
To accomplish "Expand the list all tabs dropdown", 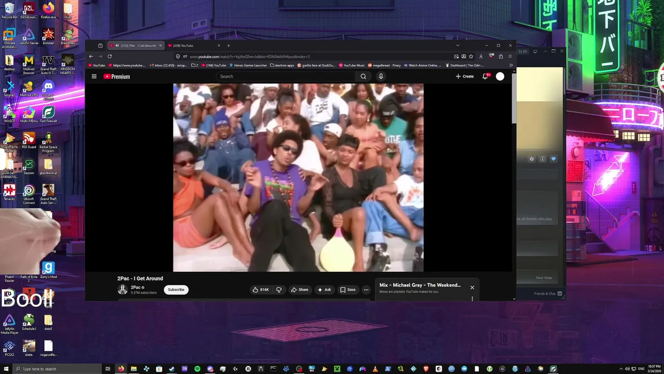I will (457, 45).
